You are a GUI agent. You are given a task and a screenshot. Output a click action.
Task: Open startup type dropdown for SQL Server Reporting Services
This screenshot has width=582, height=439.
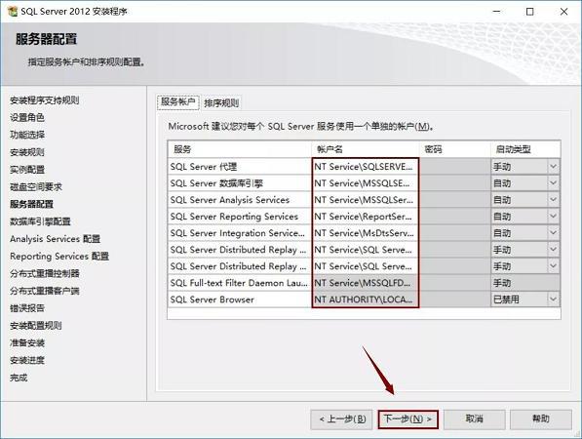pos(553,217)
